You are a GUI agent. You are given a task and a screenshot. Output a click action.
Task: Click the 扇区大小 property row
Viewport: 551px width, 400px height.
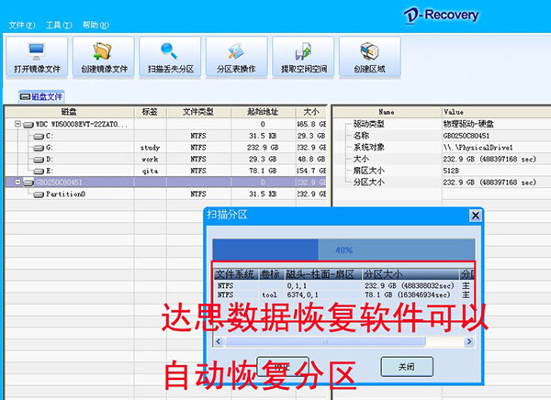(442, 171)
